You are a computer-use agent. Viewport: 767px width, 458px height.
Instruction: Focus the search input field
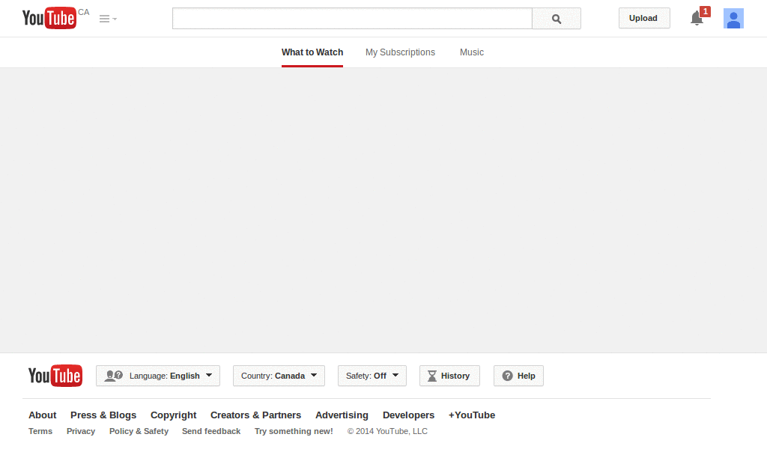[352, 19]
